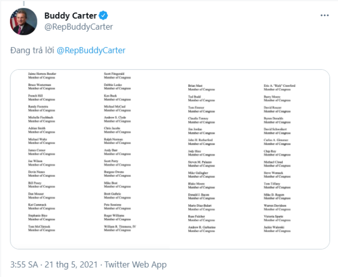Open Buddy Carter's profile avatar photo
The width and height of the screenshot is (338, 277).
[23, 21]
